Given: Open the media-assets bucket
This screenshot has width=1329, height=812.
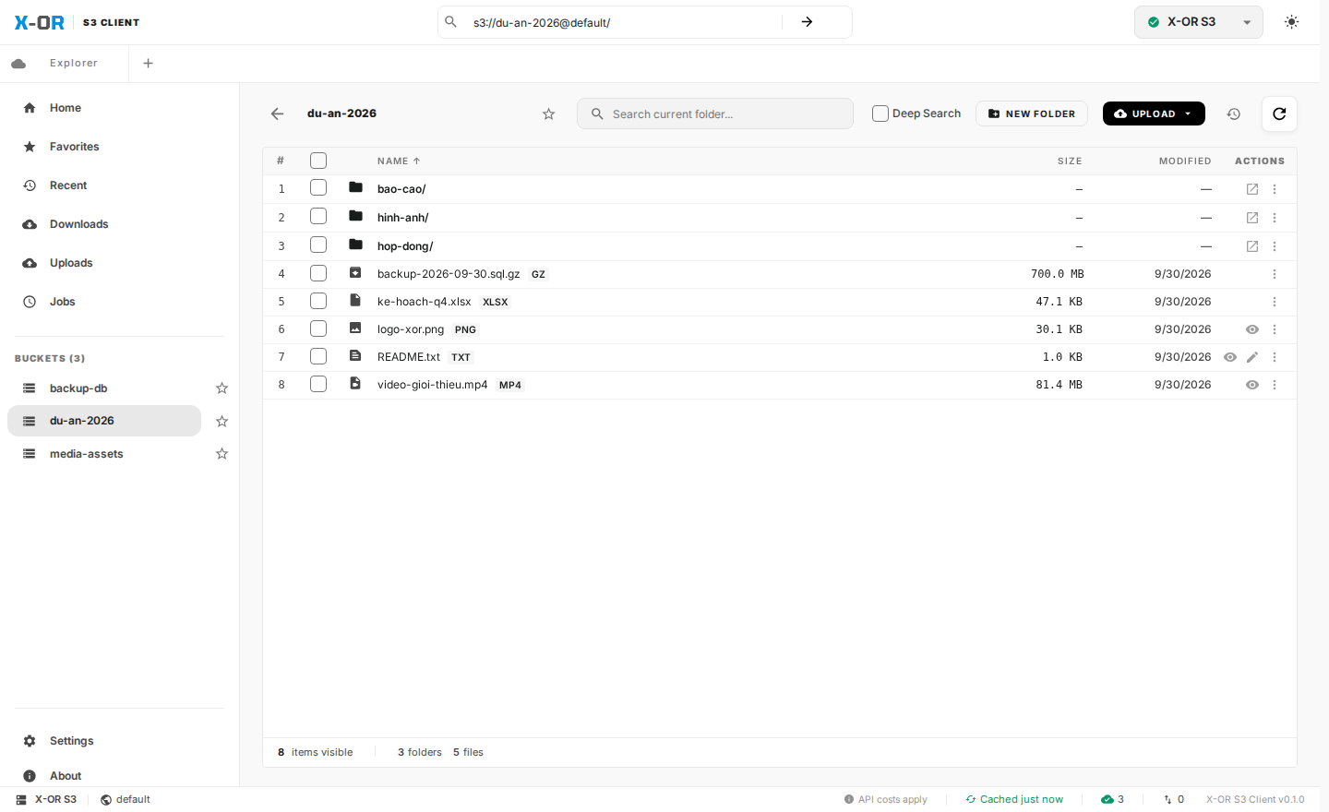Looking at the screenshot, I should click(x=104, y=454).
